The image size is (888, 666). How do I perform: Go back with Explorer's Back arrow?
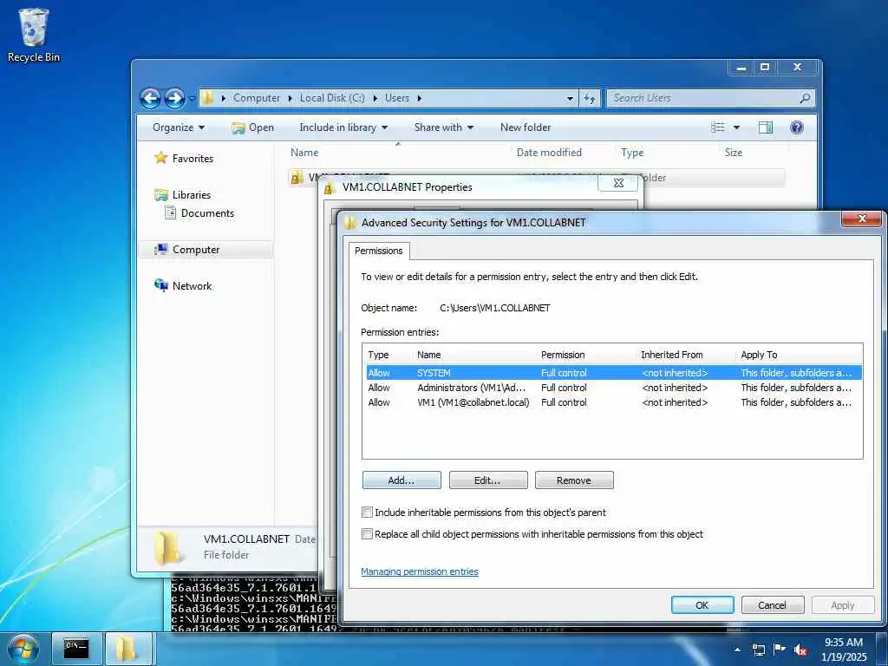pos(150,99)
